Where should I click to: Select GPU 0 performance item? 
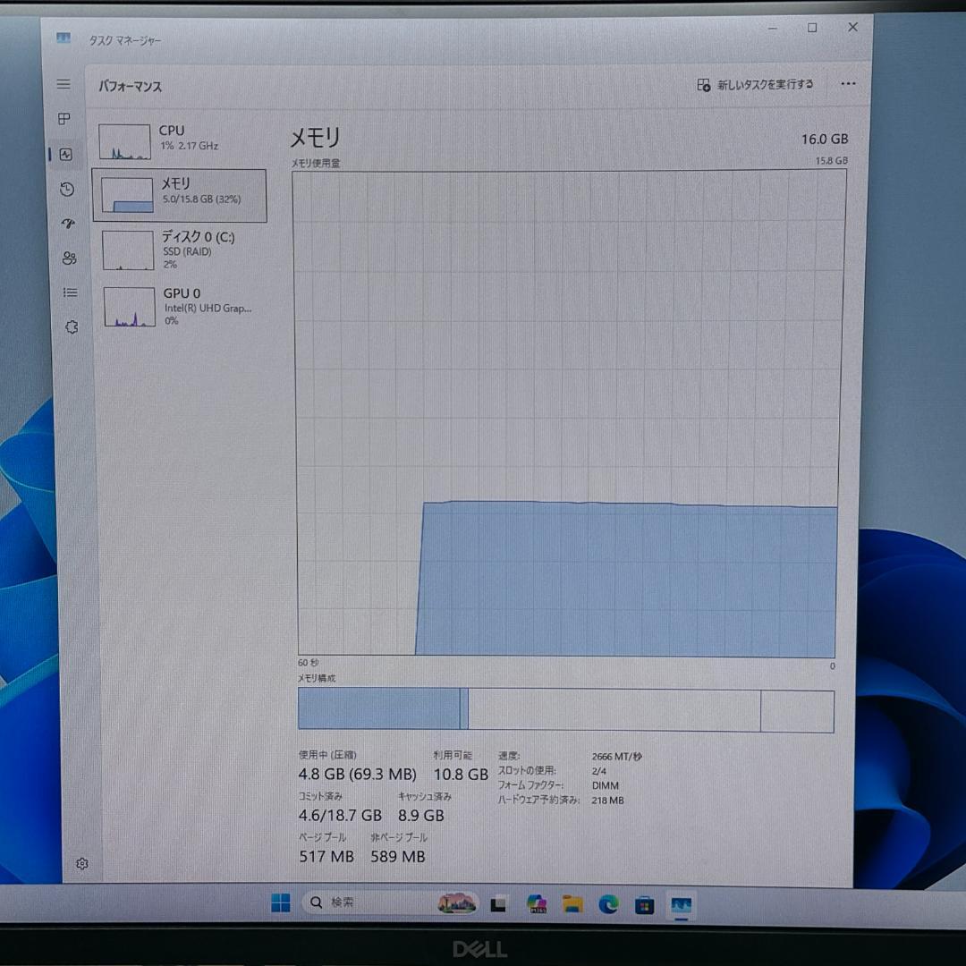tap(183, 306)
